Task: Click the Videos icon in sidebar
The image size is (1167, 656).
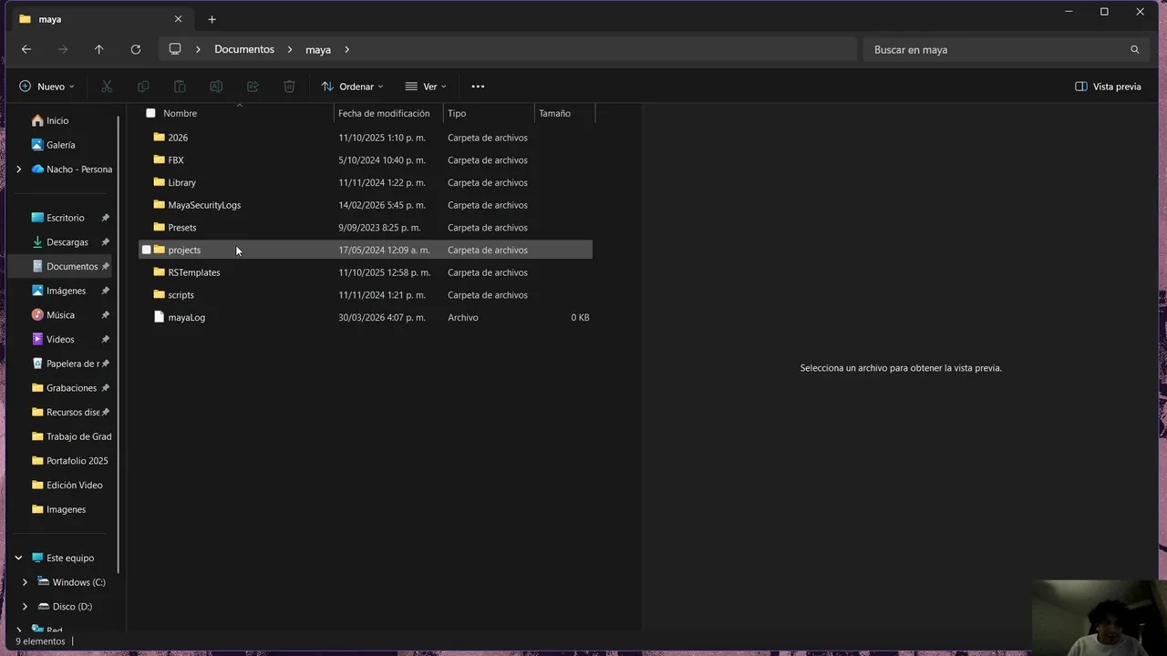Action: [37, 339]
